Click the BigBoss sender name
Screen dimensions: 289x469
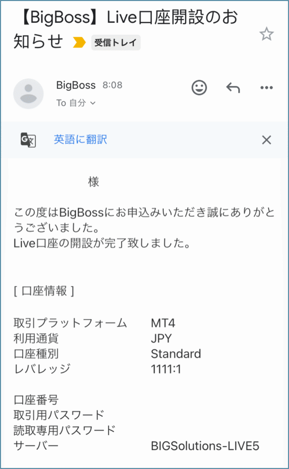[x=76, y=85]
